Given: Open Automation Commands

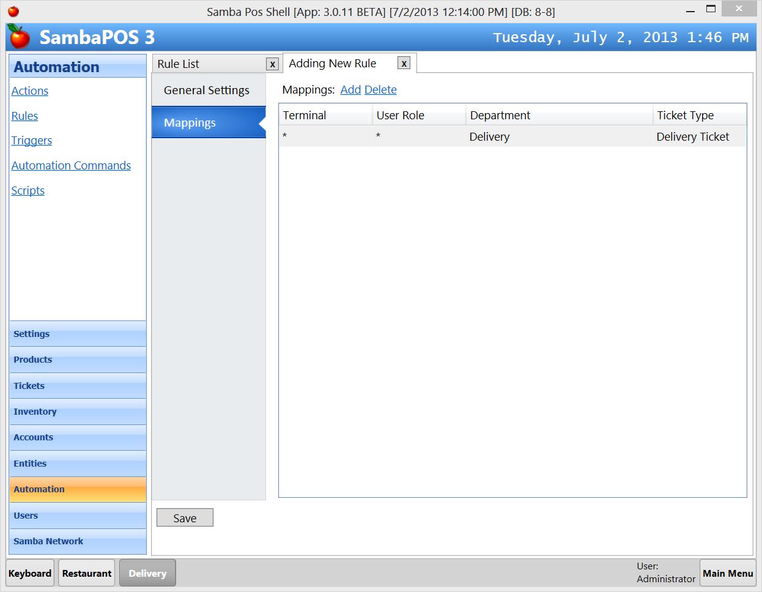Looking at the screenshot, I should (71, 165).
